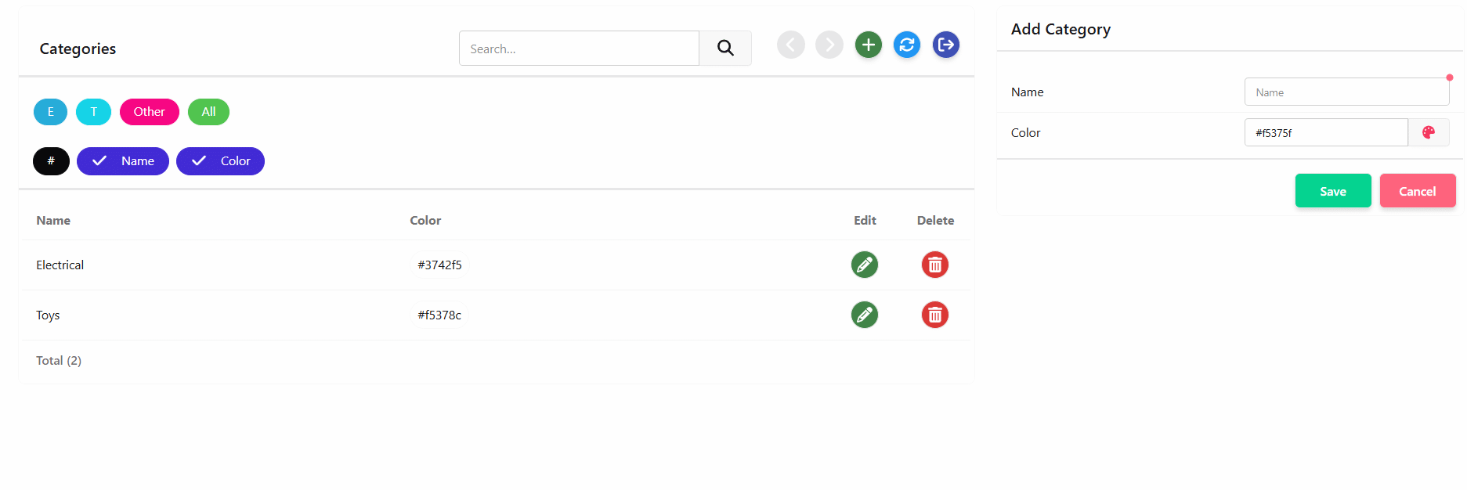Toggle the Color column visibility
The image size is (1467, 490).
pos(220,161)
